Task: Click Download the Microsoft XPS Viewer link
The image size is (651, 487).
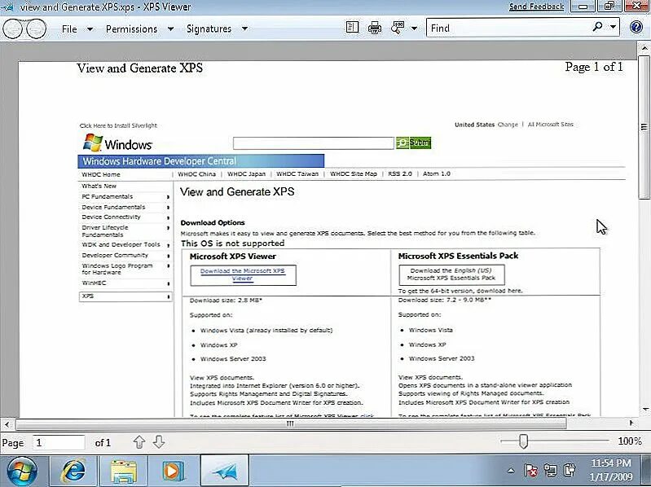Action: [x=243, y=274]
